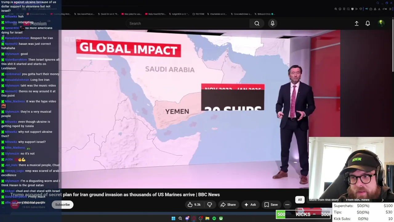394x222 pixels.
Task: Share the BBC News video
Action: tap(228, 204)
